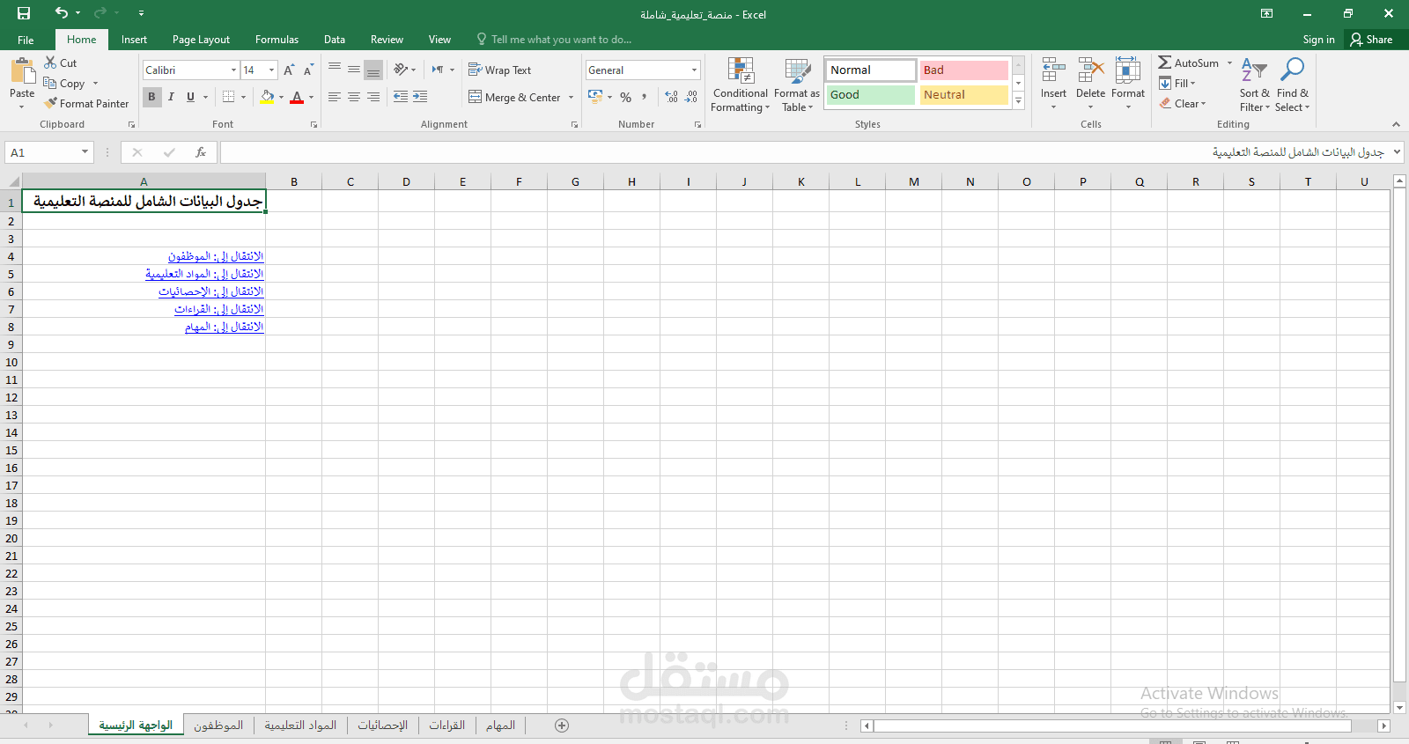Image resolution: width=1409 pixels, height=744 pixels.
Task: Open Format as Table menu
Action: (x=797, y=85)
